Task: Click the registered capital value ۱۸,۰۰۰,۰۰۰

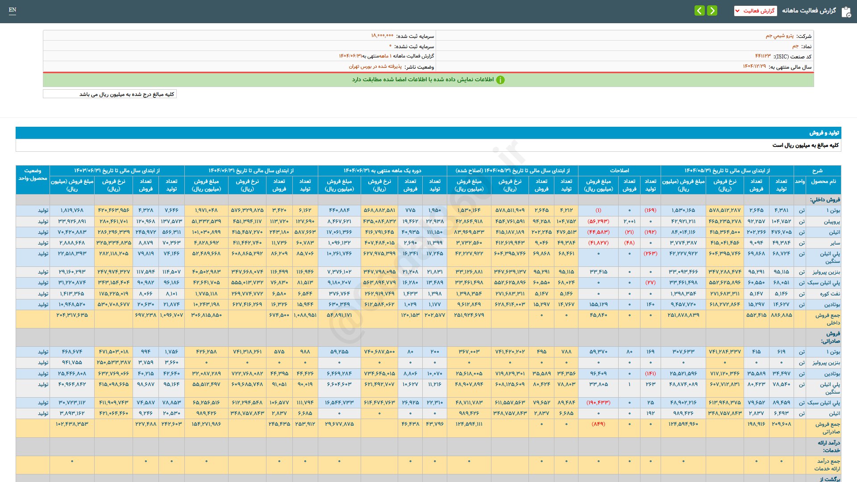Action: coord(382,36)
